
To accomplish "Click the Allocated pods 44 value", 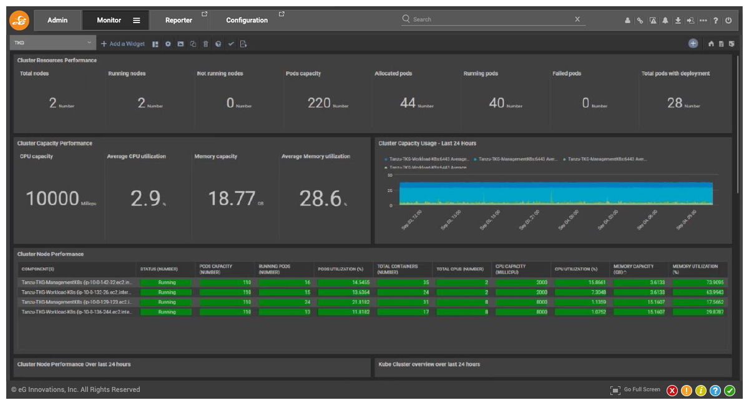I will tap(408, 104).
